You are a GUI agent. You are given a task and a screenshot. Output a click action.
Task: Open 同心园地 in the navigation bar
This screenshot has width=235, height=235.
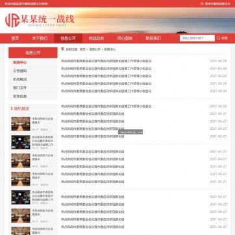coord(125,38)
